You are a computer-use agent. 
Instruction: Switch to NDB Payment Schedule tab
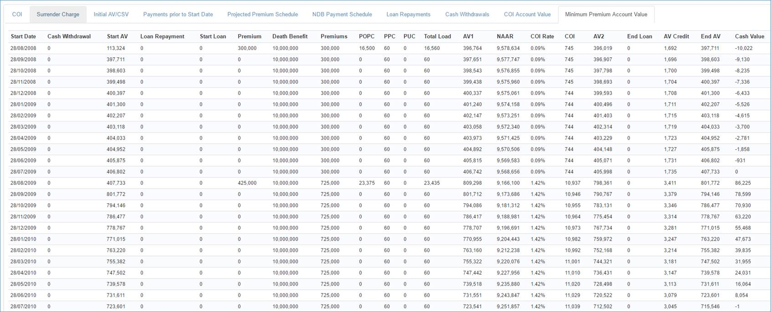342,15
